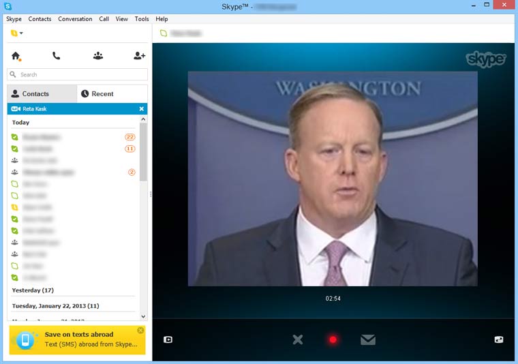Open the Contacts menu
Image resolution: width=518 pixels, height=364 pixels.
(40, 19)
